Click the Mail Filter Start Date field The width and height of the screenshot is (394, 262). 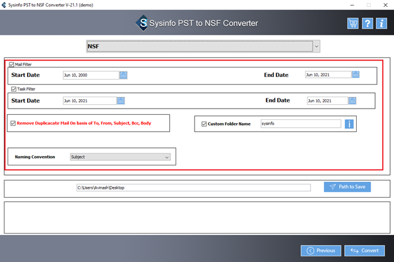point(91,75)
